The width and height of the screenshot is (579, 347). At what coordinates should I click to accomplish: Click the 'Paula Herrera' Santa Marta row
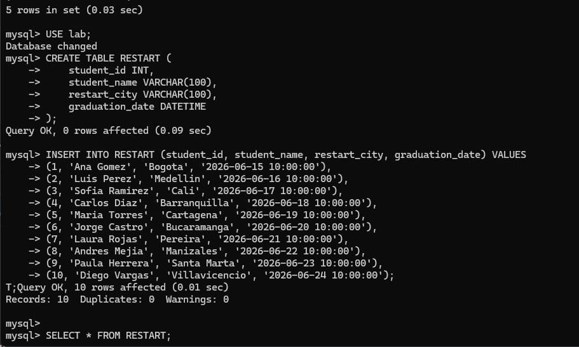[214, 263]
